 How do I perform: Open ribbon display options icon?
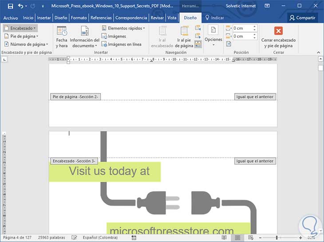(267, 6)
